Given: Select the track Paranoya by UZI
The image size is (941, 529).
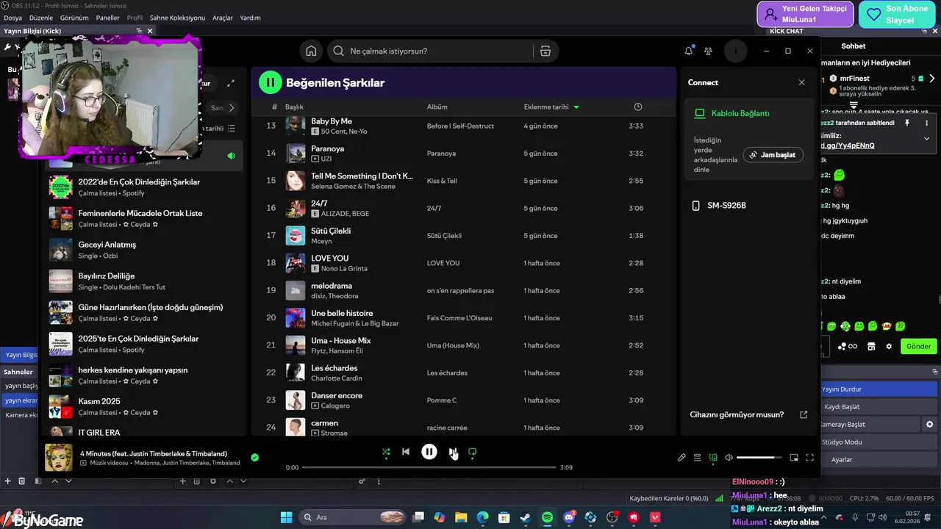Looking at the screenshot, I should [463, 153].
